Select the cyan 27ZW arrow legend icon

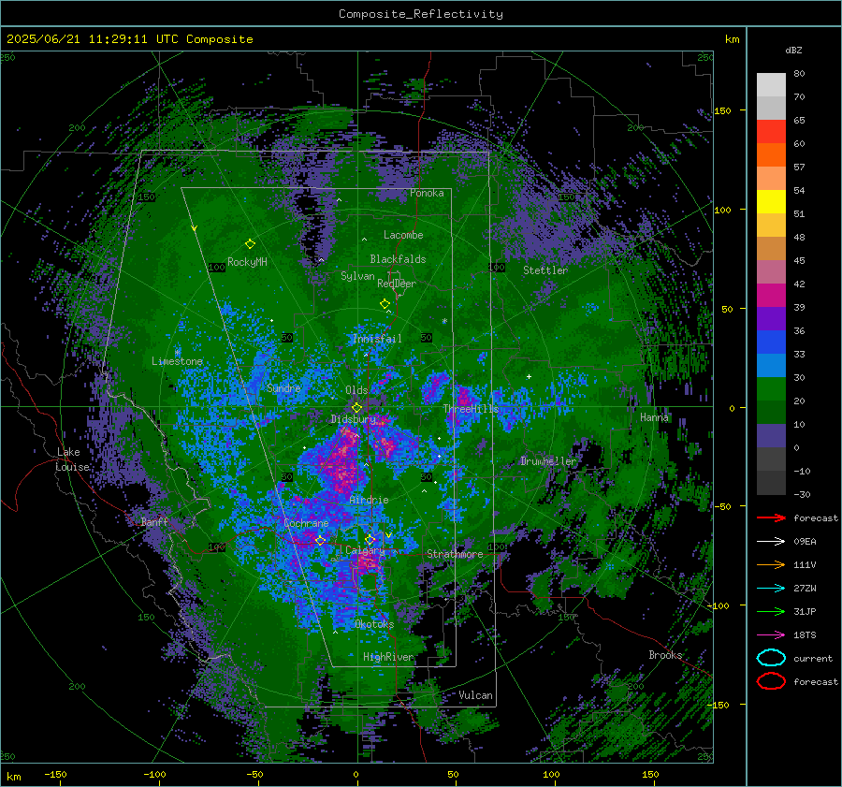(771, 589)
